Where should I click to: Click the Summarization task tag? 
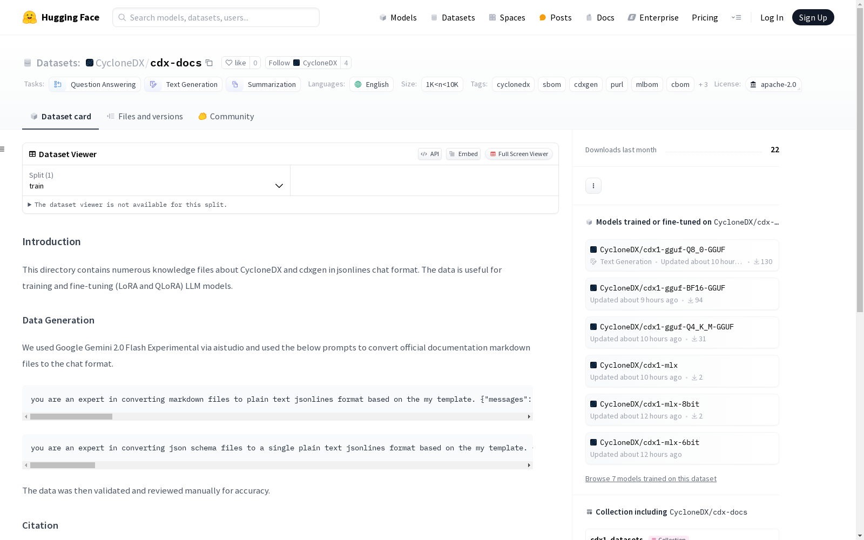coord(264,84)
